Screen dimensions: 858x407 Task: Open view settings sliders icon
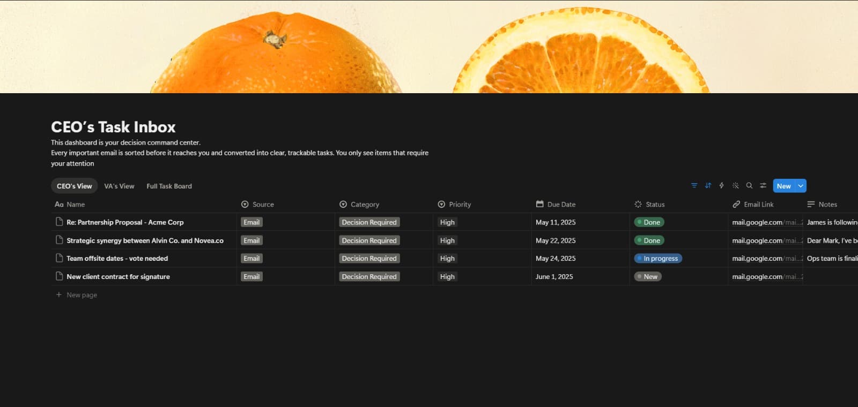763,186
